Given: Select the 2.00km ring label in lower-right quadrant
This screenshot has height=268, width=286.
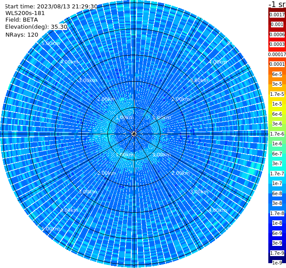Looking at the screenshot, I should [x=181, y=173].
